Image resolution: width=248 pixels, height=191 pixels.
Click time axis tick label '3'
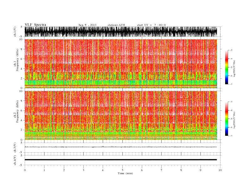83,170
